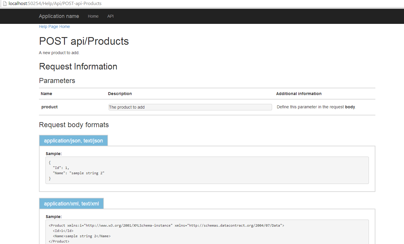Click the Description column header
Viewport: 404px width, 244px height.
pyautogui.click(x=120, y=94)
